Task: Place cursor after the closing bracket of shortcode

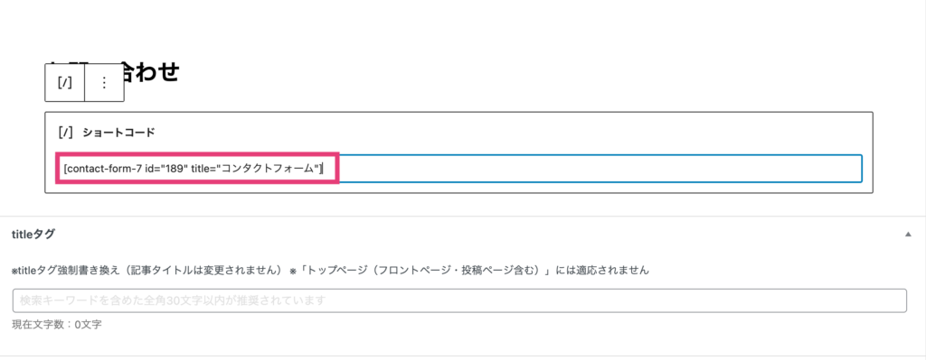Action: tap(324, 169)
